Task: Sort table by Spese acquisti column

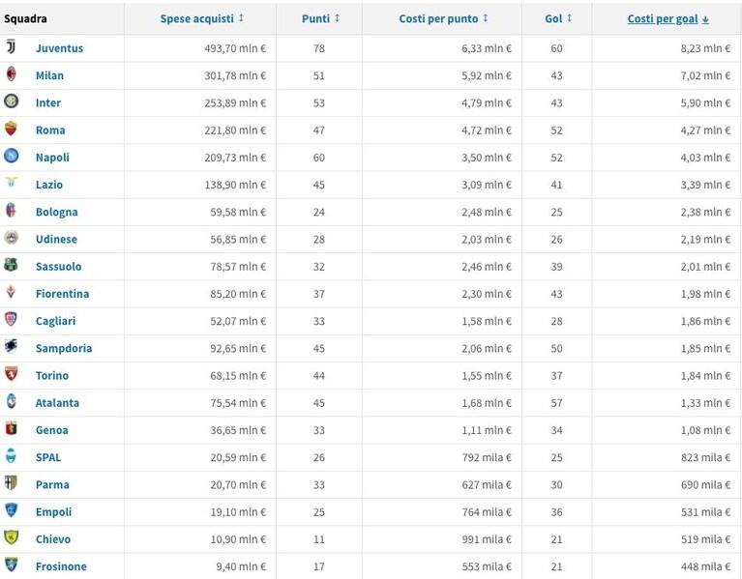Action: (x=196, y=18)
